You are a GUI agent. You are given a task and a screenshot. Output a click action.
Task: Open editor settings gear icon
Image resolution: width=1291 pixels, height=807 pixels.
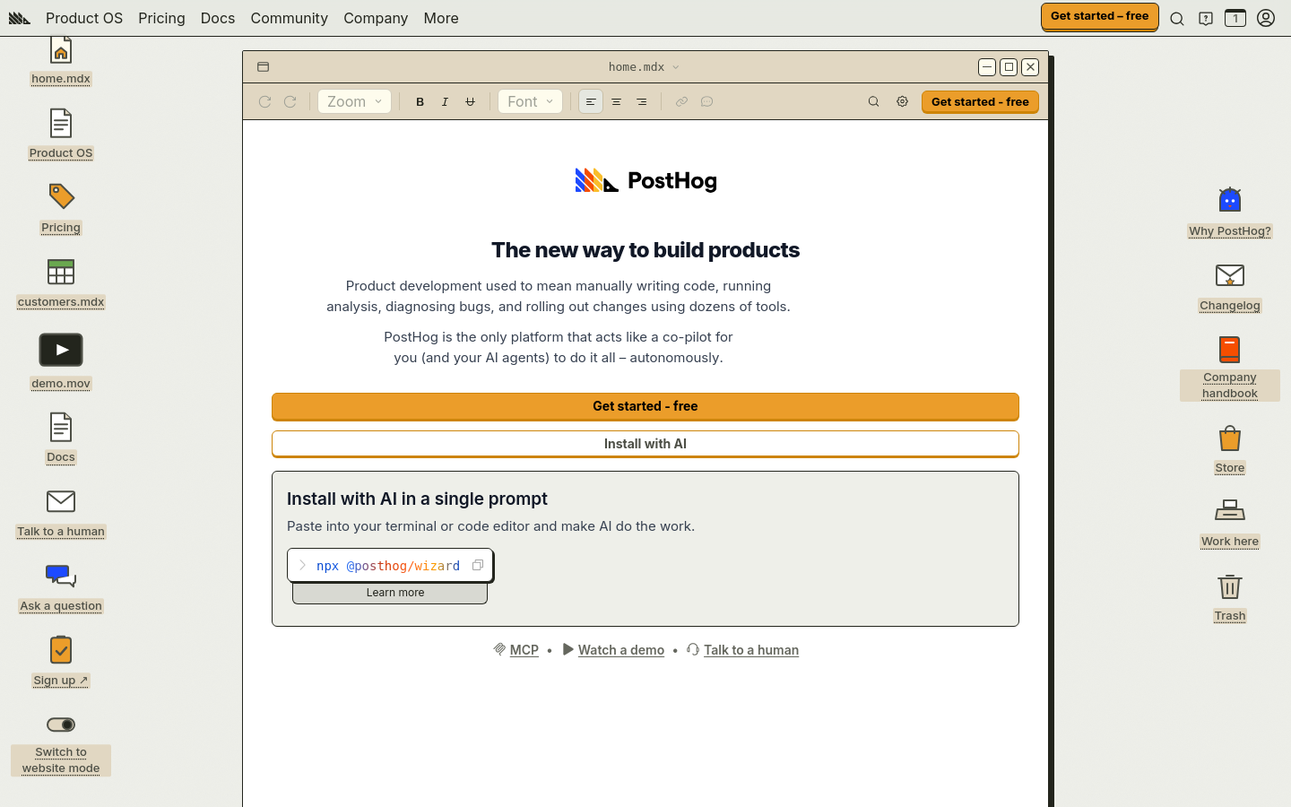[902, 102]
